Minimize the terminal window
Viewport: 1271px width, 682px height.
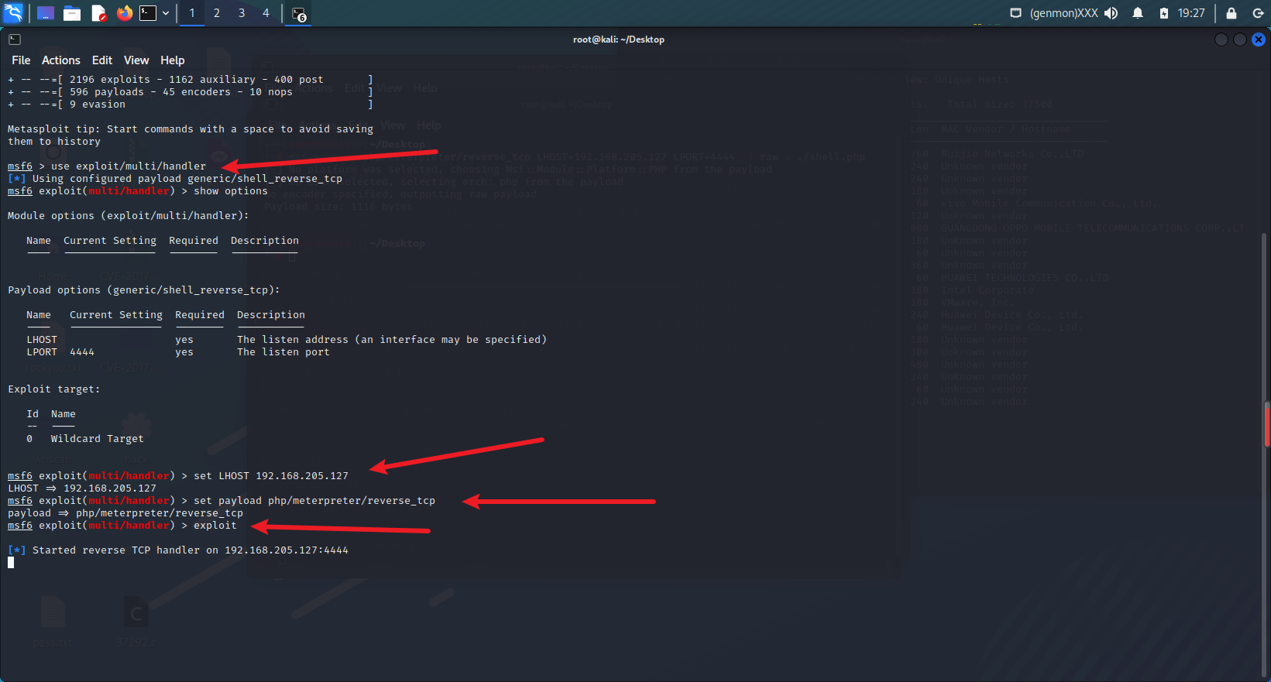pyautogui.click(x=1221, y=39)
